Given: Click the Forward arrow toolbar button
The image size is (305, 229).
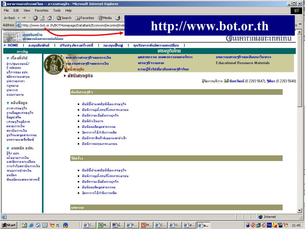Looking at the screenshot, I should pyautogui.click(x=24, y=18).
